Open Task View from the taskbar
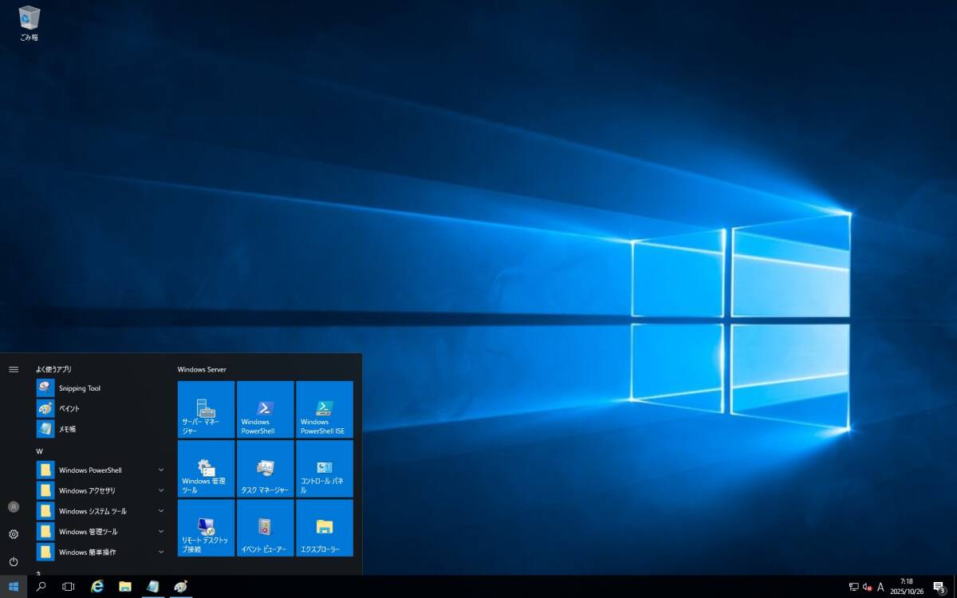 point(69,587)
